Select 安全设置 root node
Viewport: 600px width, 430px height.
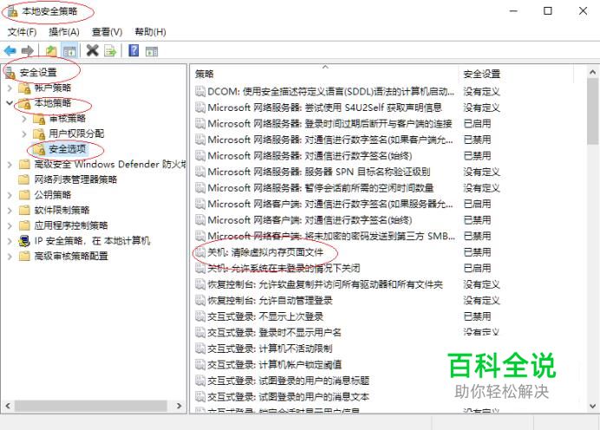[38, 73]
